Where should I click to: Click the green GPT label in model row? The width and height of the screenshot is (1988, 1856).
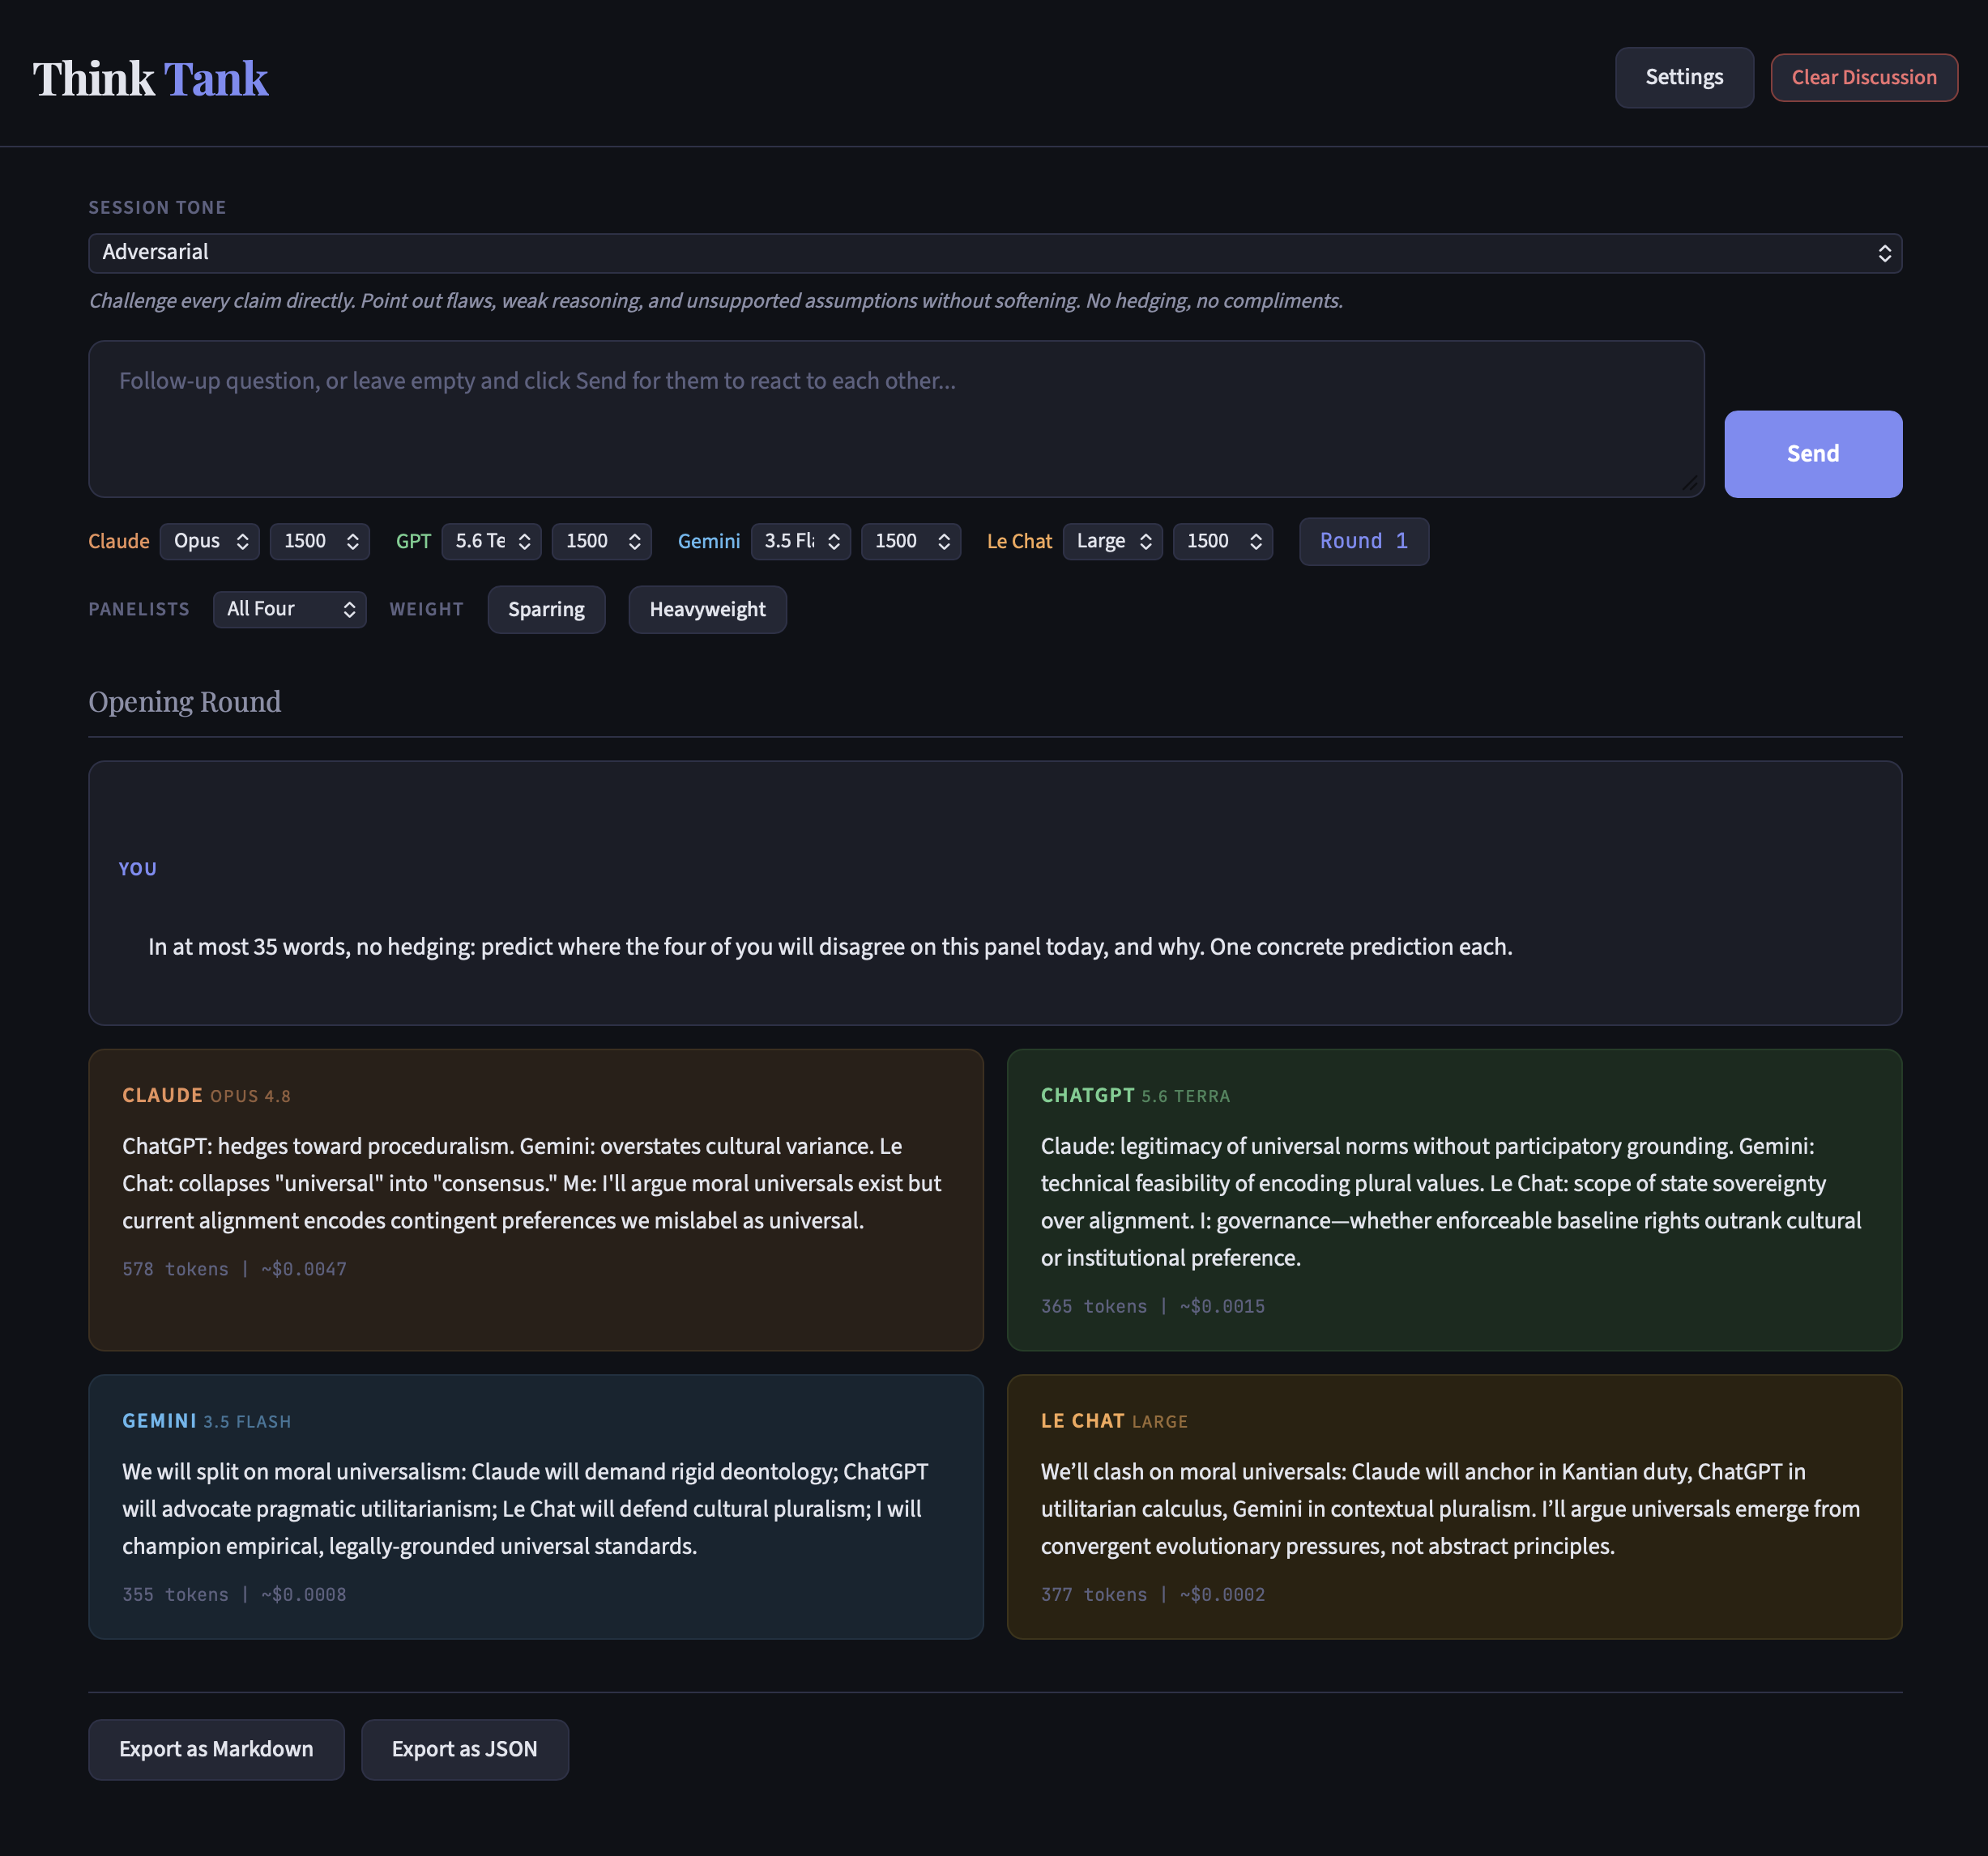(413, 541)
